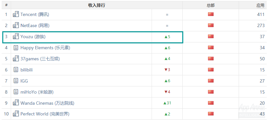Click China flag in Perfect World row

tap(211, 114)
